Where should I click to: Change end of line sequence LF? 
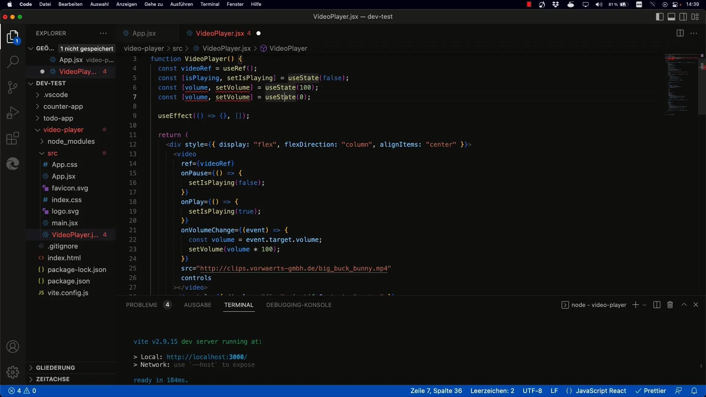coord(554,391)
